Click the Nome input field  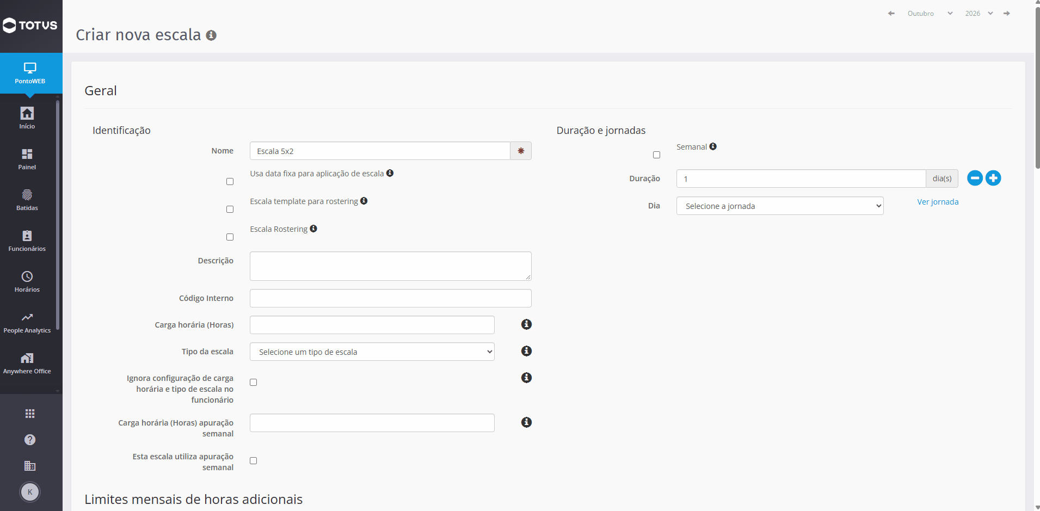pyautogui.click(x=380, y=151)
